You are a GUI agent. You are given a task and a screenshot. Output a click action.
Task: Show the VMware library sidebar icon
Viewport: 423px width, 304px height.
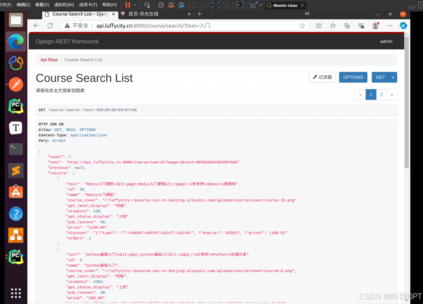tap(195, 5)
